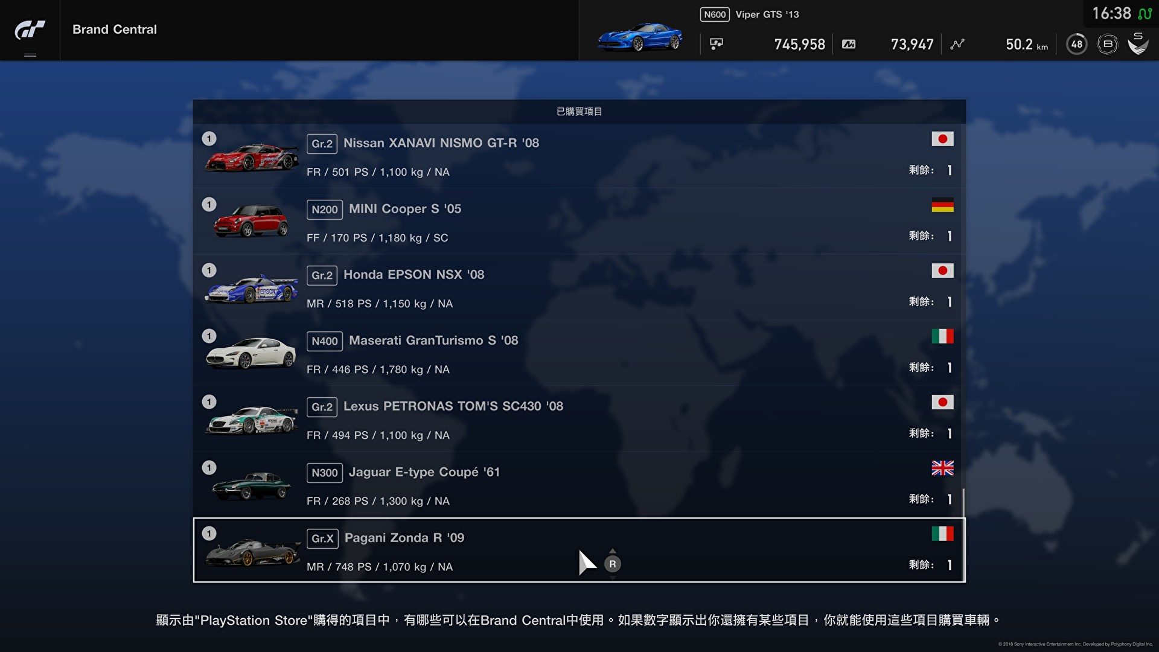Screen dimensions: 1159x652
Task: Click the blue Viper GTS car thumbnail
Action: [x=639, y=37]
